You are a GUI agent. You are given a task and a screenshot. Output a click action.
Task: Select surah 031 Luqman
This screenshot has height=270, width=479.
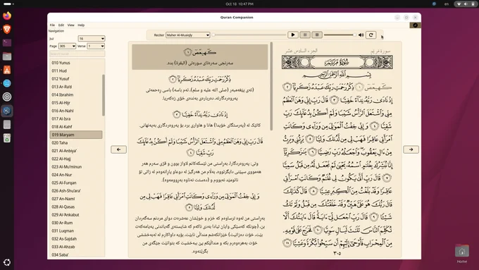pos(76,231)
